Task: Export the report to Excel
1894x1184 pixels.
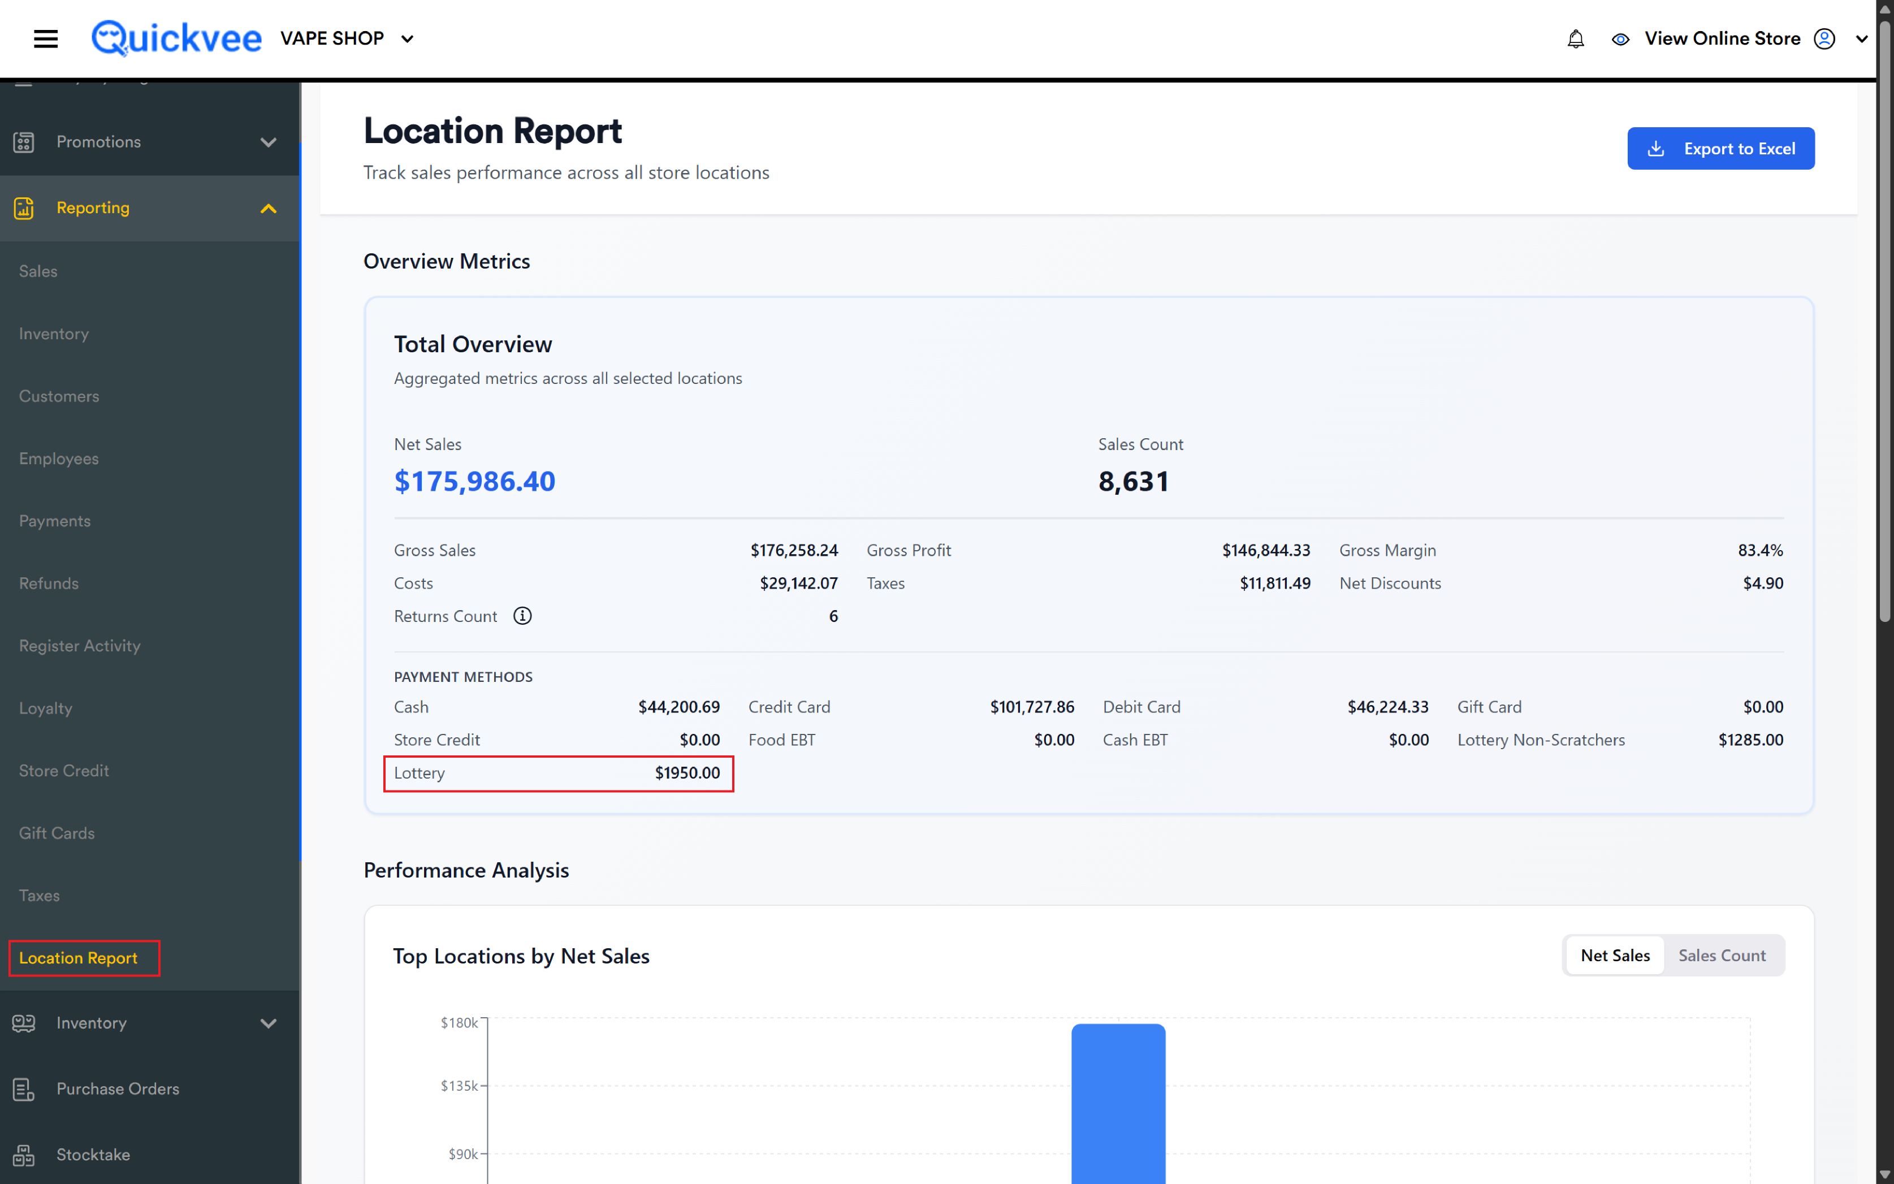Action: (1720, 148)
